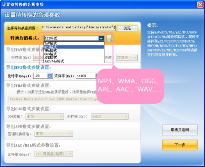Click the 取消并返回 cancel button
Image resolution: width=205 pixels, height=167 pixels.
(x=180, y=130)
